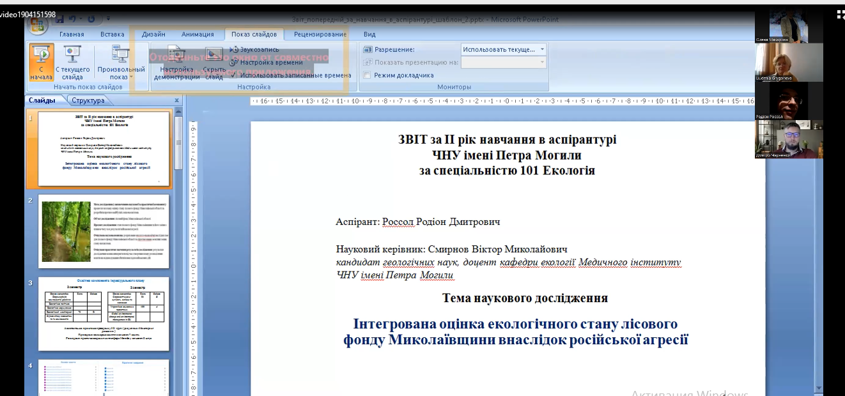Screen dimensions: 845x396
Task: Select slide 2 thumbnail with forest photo
Action: 104,231
